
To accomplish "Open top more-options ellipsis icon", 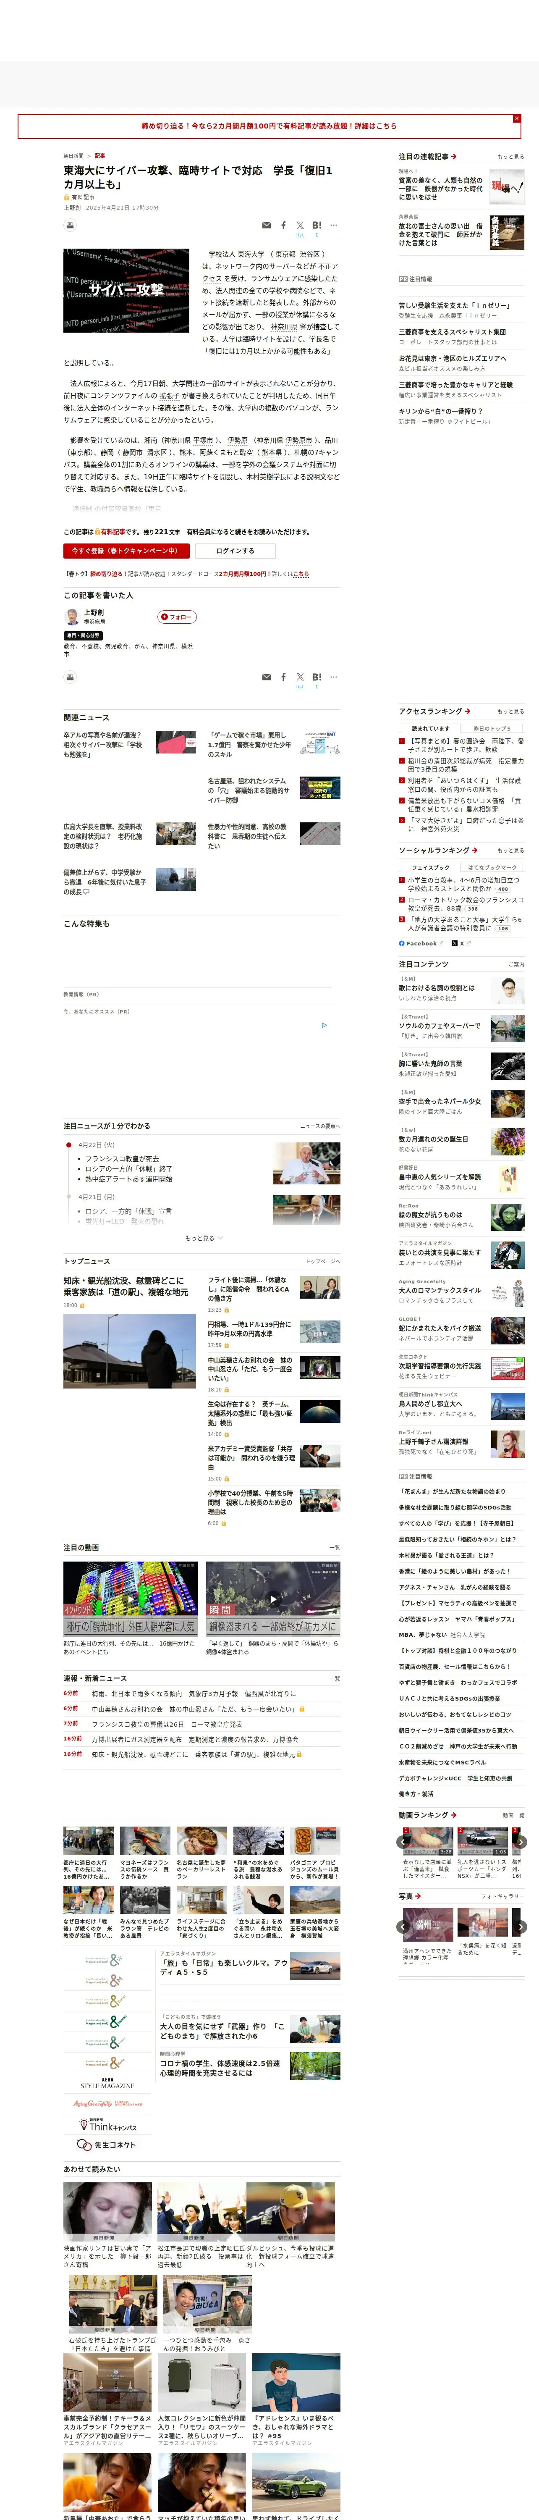I will [334, 226].
